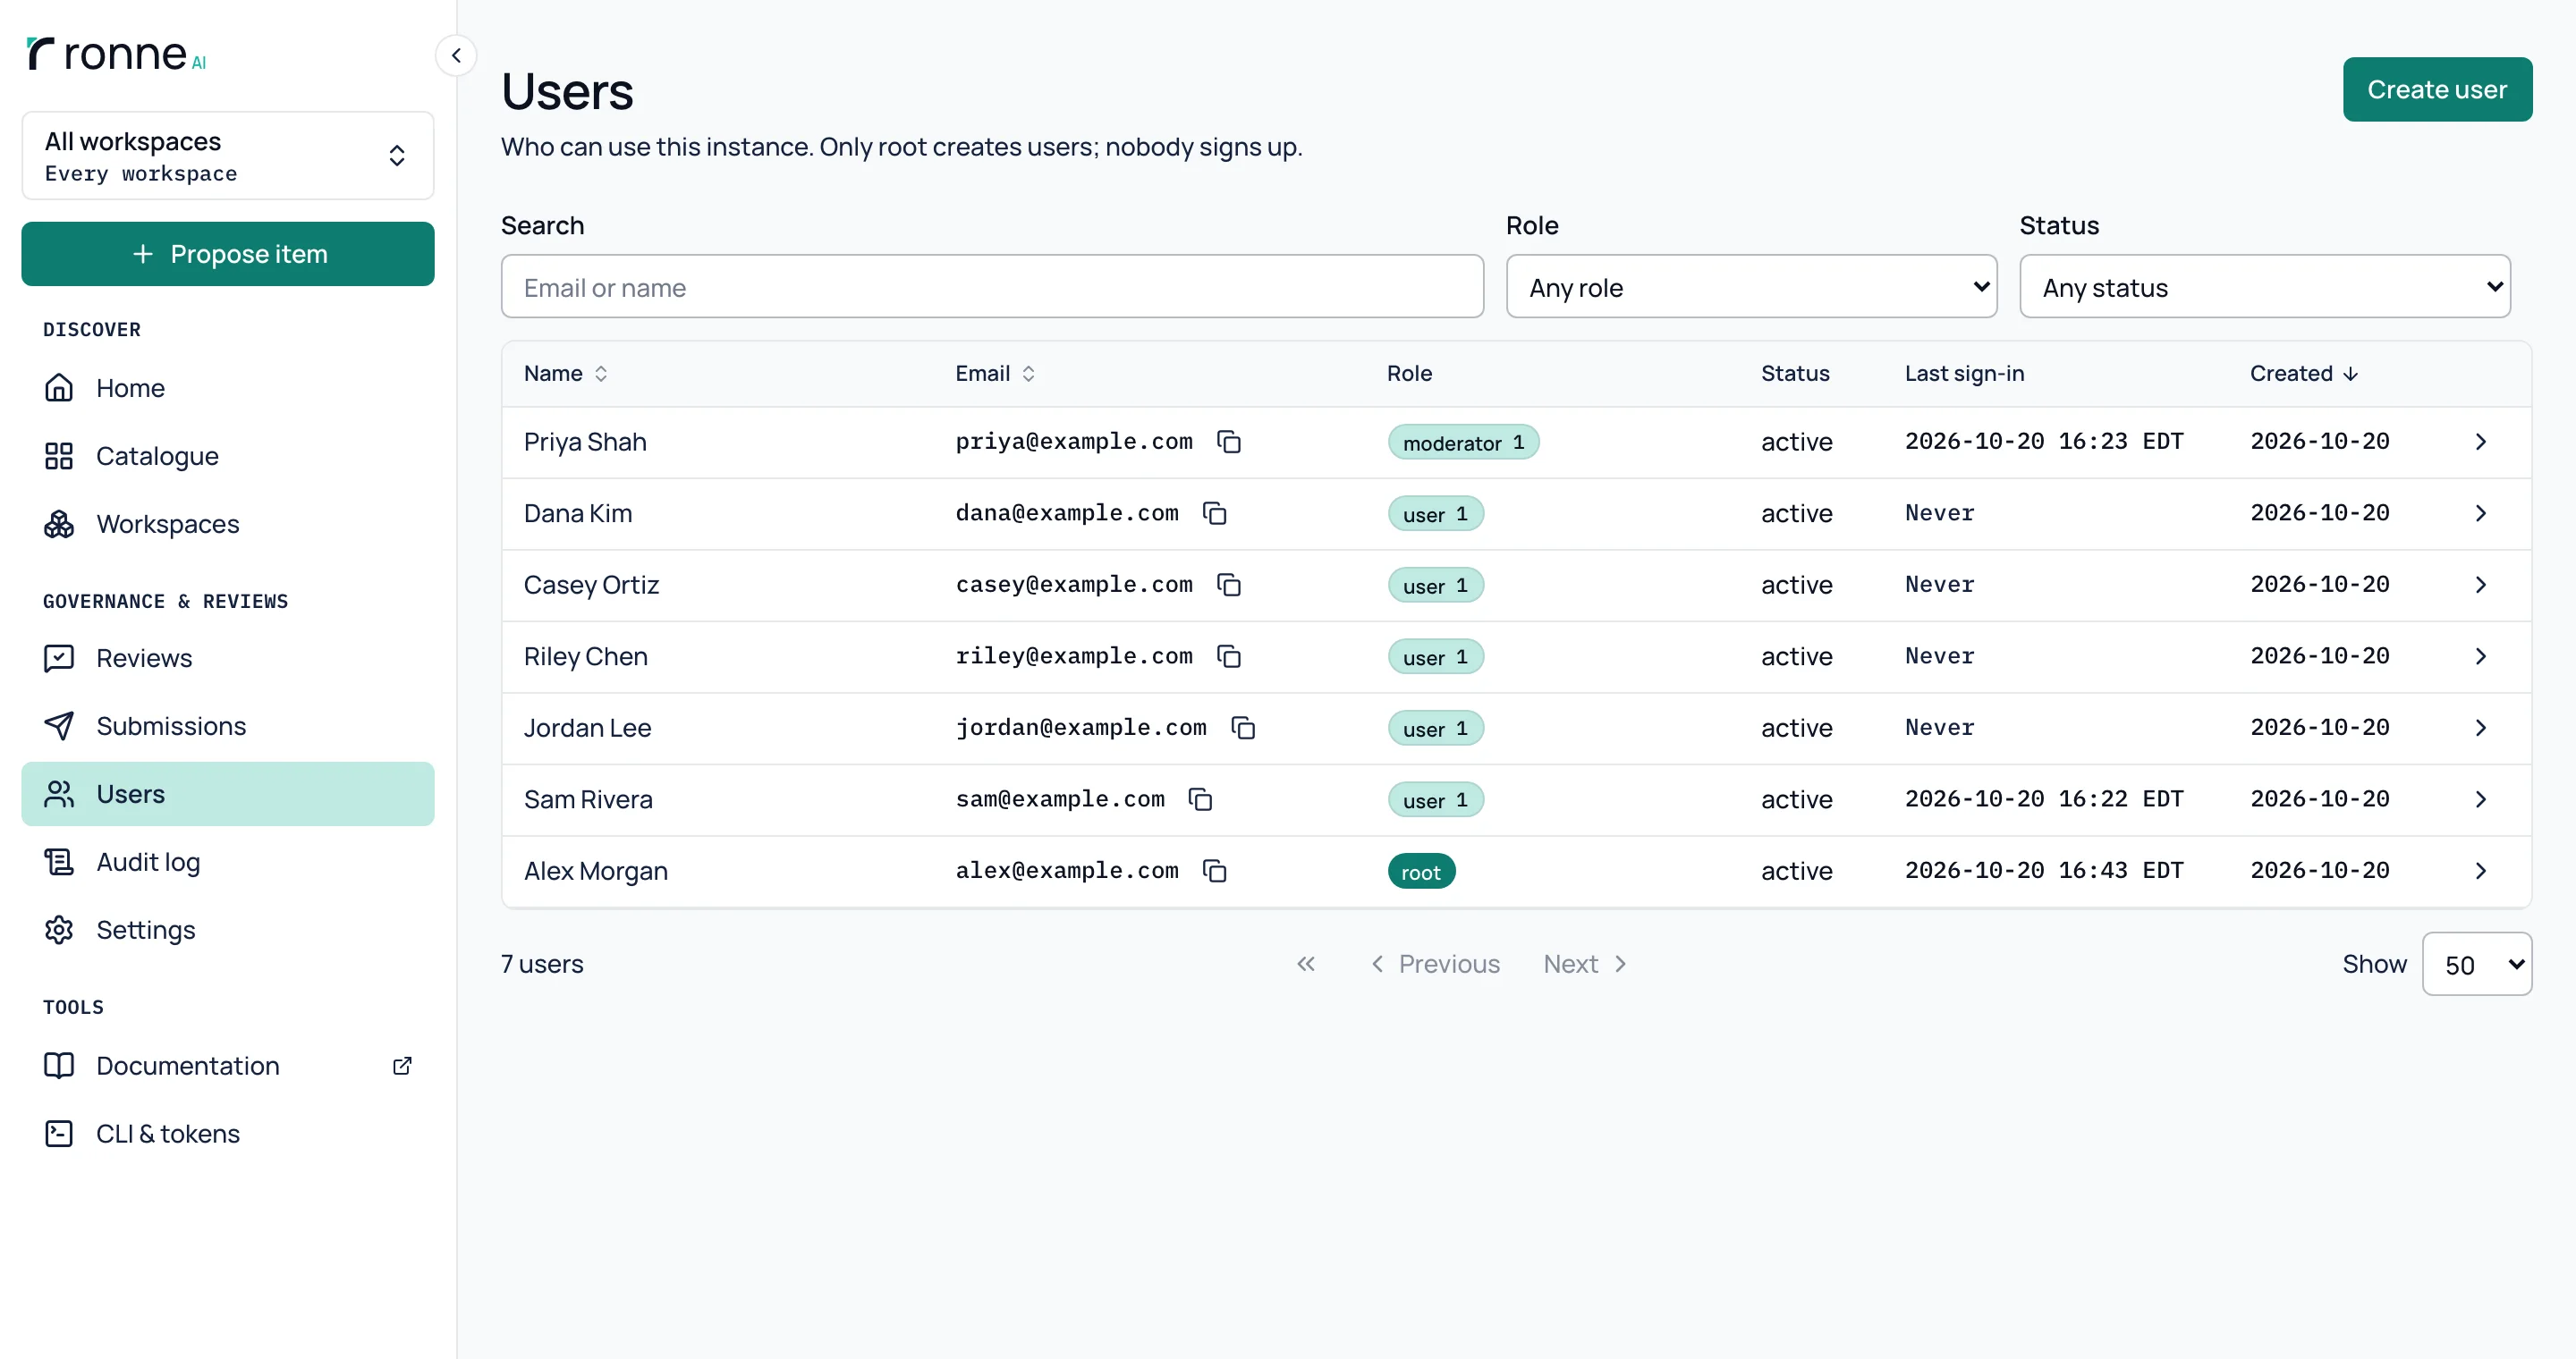Open the All workspaces switcher
Screen dimensions: 2576x1359
(x=228, y=156)
